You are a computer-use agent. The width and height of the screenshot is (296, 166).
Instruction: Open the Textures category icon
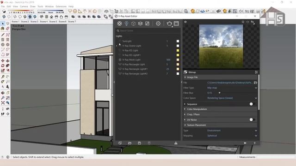(147, 24)
